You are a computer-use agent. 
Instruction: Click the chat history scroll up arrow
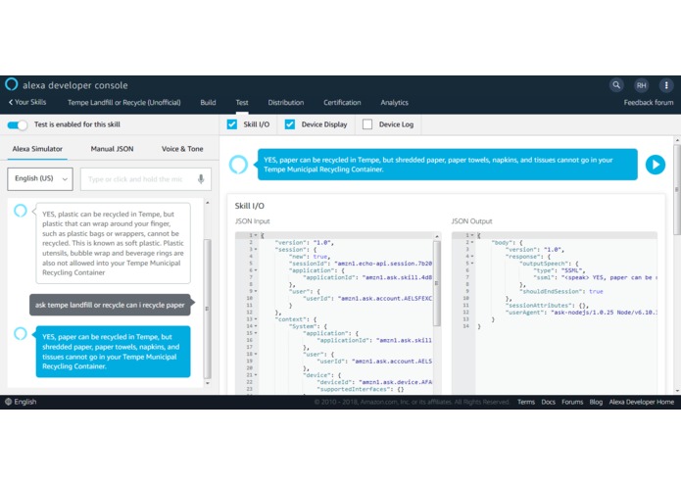pos(208,203)
